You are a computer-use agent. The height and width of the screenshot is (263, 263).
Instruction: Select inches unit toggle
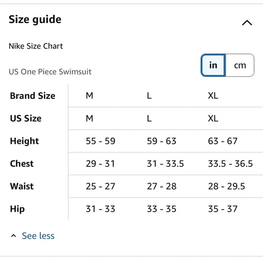(x=213, y=65)
